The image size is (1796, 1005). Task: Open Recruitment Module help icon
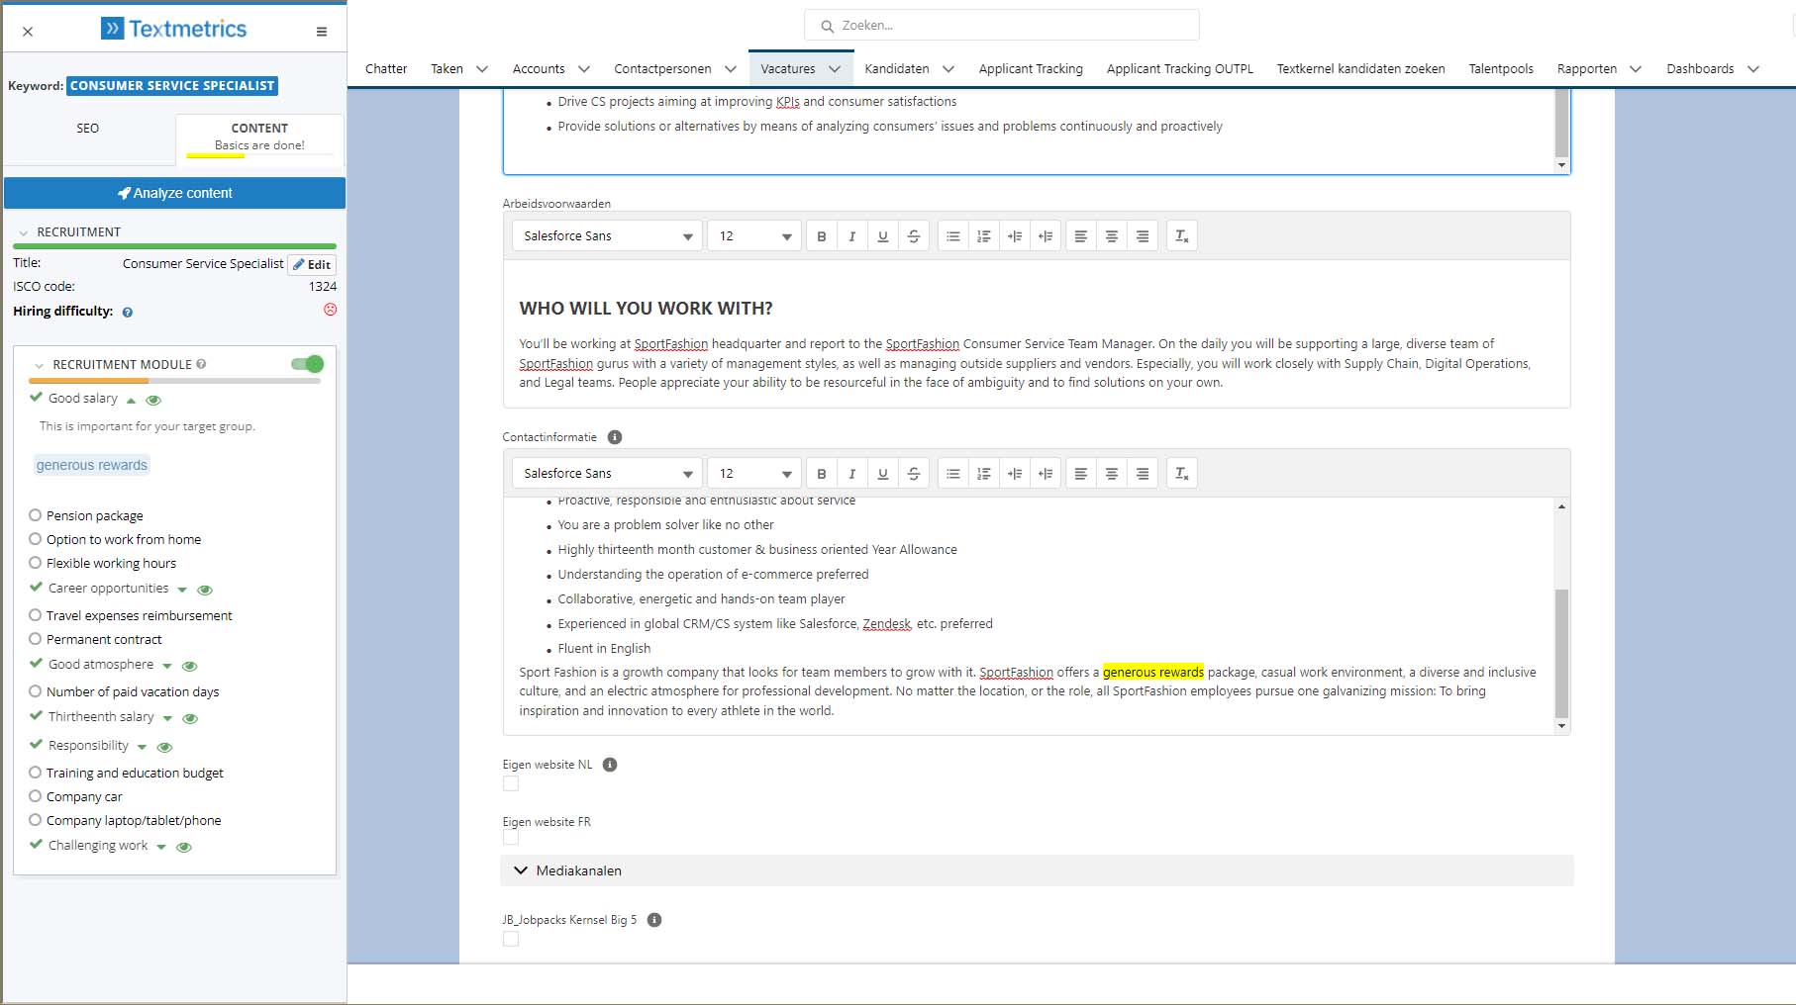[x=201, y=364]
